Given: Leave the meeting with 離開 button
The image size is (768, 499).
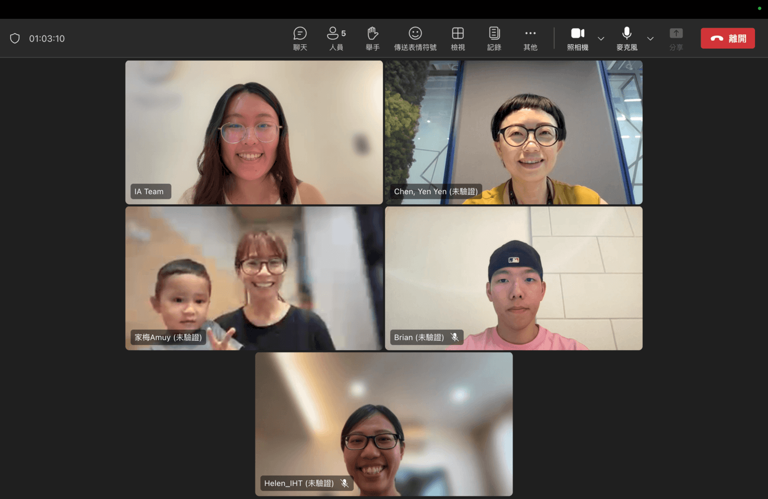Looking at the screenshot, I should pyautogui.click(x=727, y=39).
